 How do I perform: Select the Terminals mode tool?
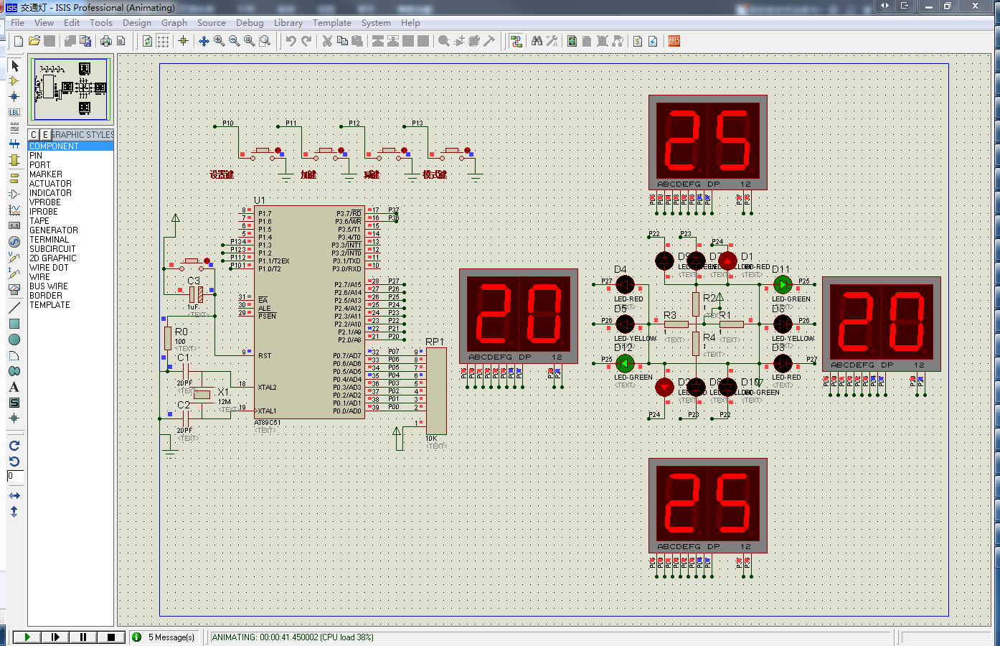(x=14, y=178)
